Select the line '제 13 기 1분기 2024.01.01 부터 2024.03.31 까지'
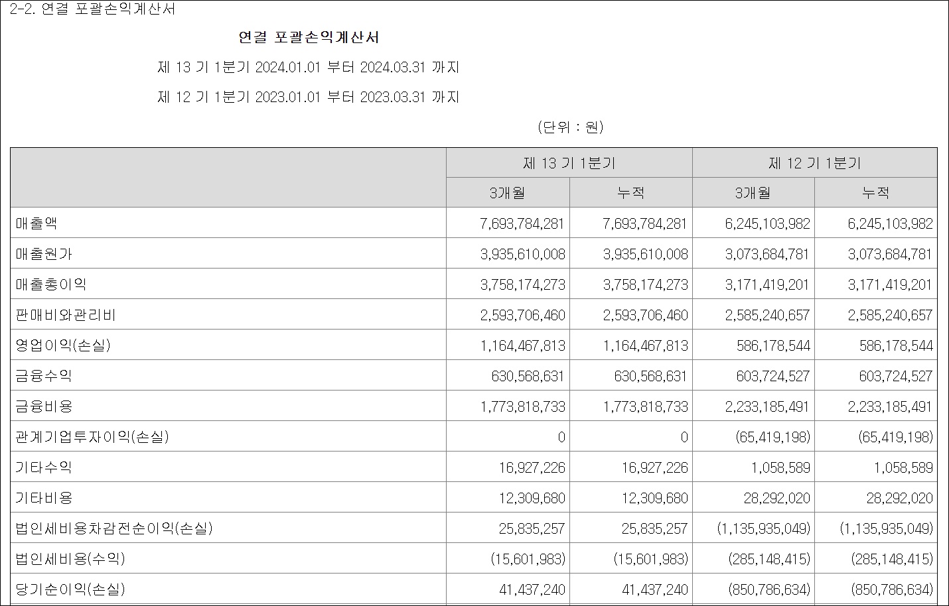 [x=309, y=67]
